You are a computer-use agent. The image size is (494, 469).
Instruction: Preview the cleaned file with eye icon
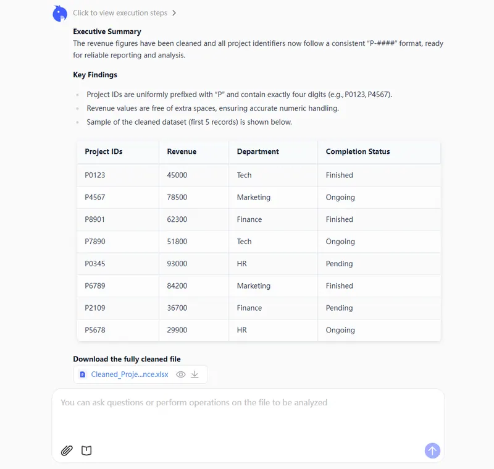181,374
